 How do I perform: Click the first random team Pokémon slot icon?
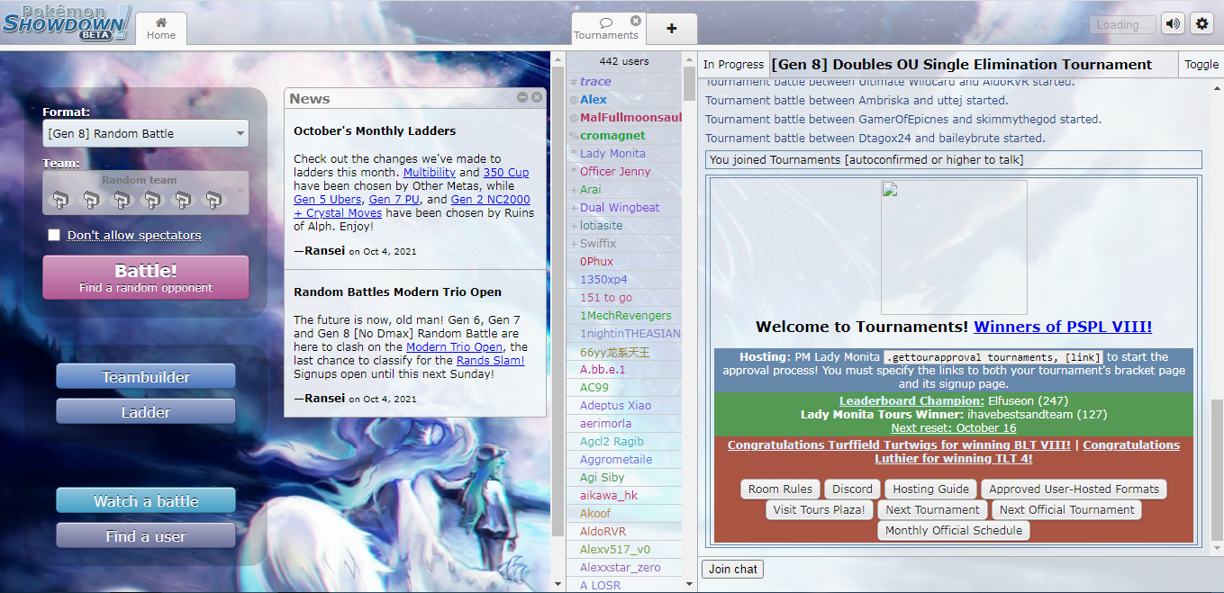59,200
